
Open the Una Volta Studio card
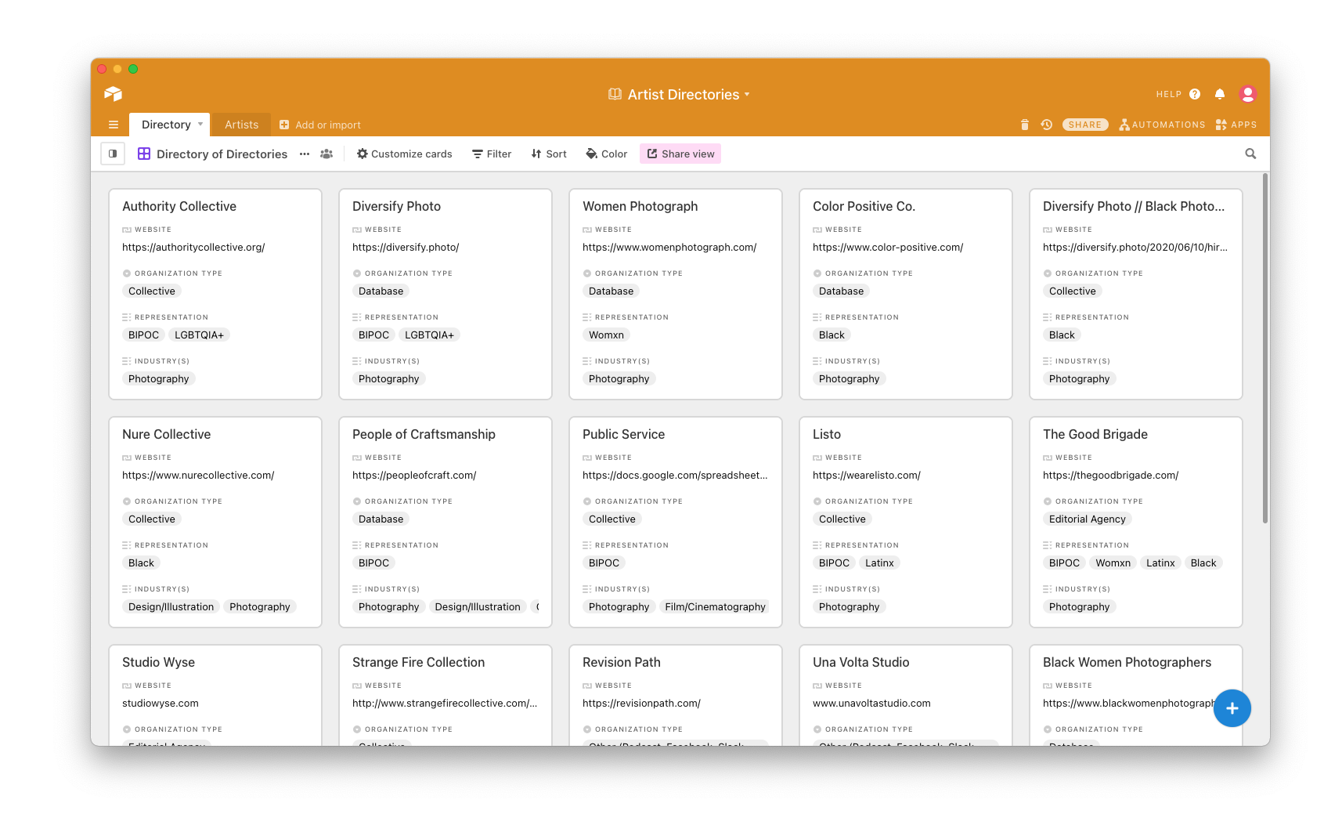tap(906, 695)
